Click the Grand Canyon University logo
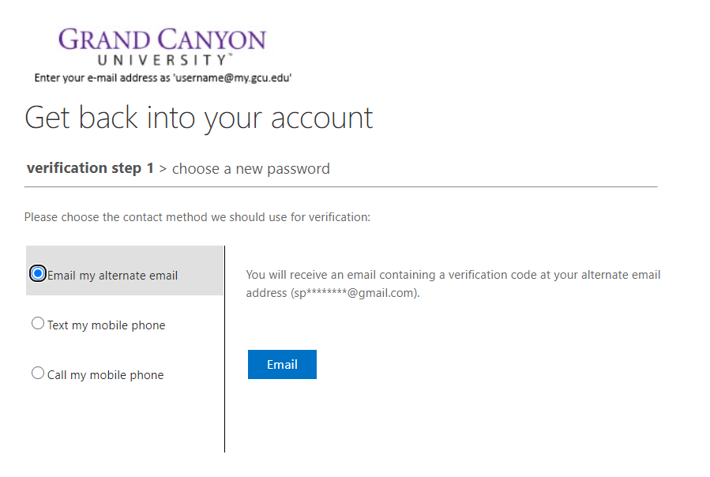Screen dimensions: 710x477 [162, 47]
